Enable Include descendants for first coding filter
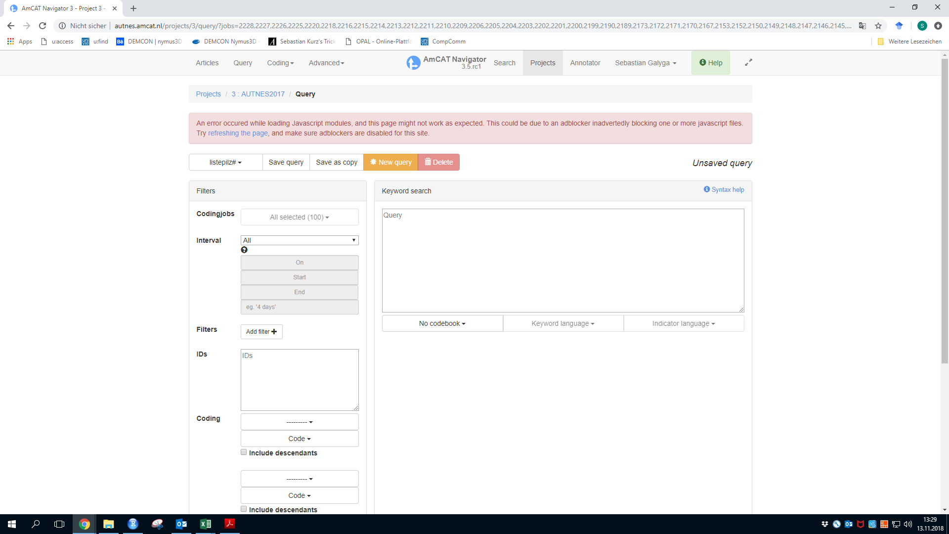 coord(244,451)
